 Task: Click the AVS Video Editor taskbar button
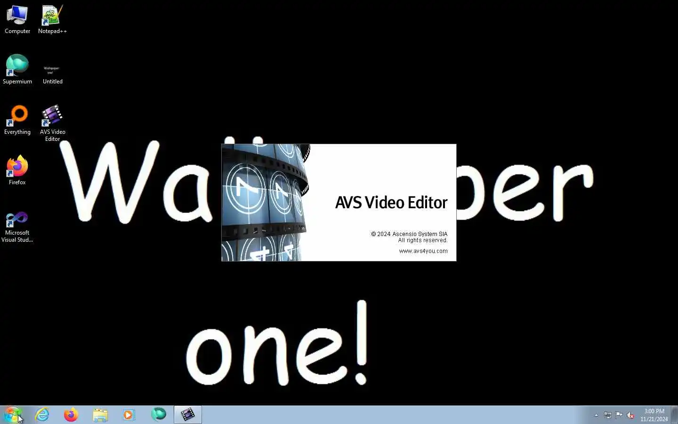188,415
